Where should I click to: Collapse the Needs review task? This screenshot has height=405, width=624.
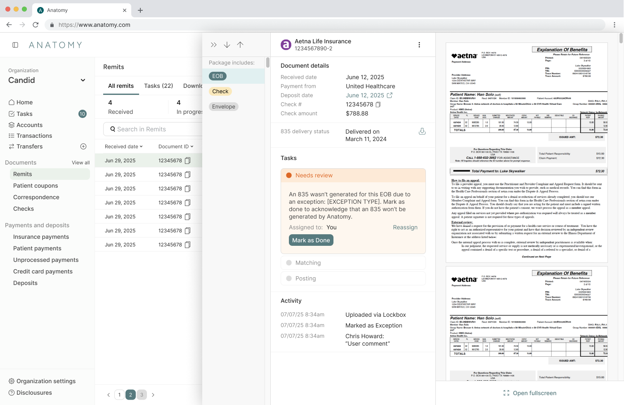[x=353, y=175]
